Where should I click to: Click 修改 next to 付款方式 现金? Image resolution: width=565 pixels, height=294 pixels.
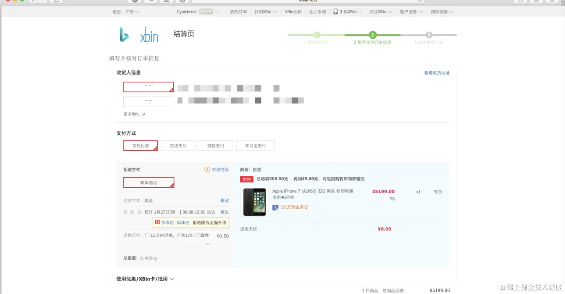click(224, 201)
